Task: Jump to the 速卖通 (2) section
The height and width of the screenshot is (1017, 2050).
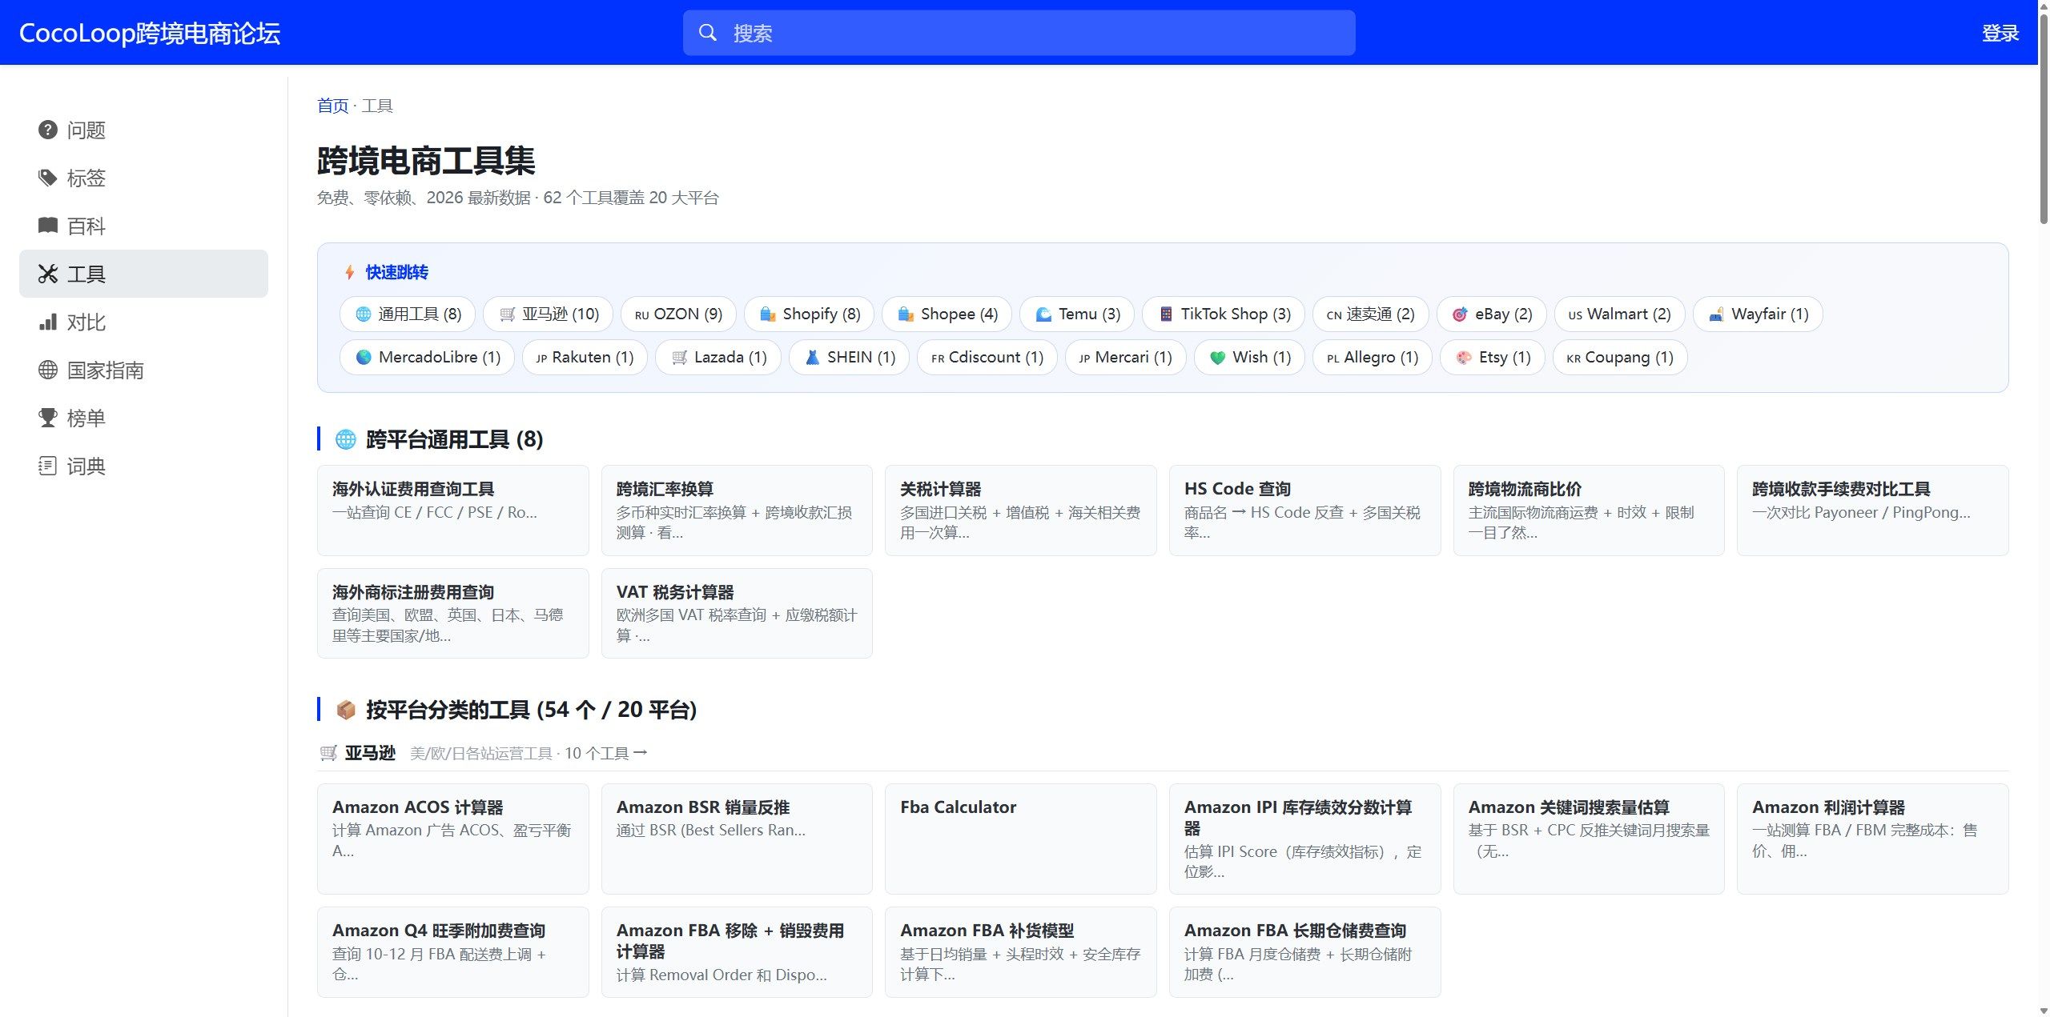Action: 1371,314
